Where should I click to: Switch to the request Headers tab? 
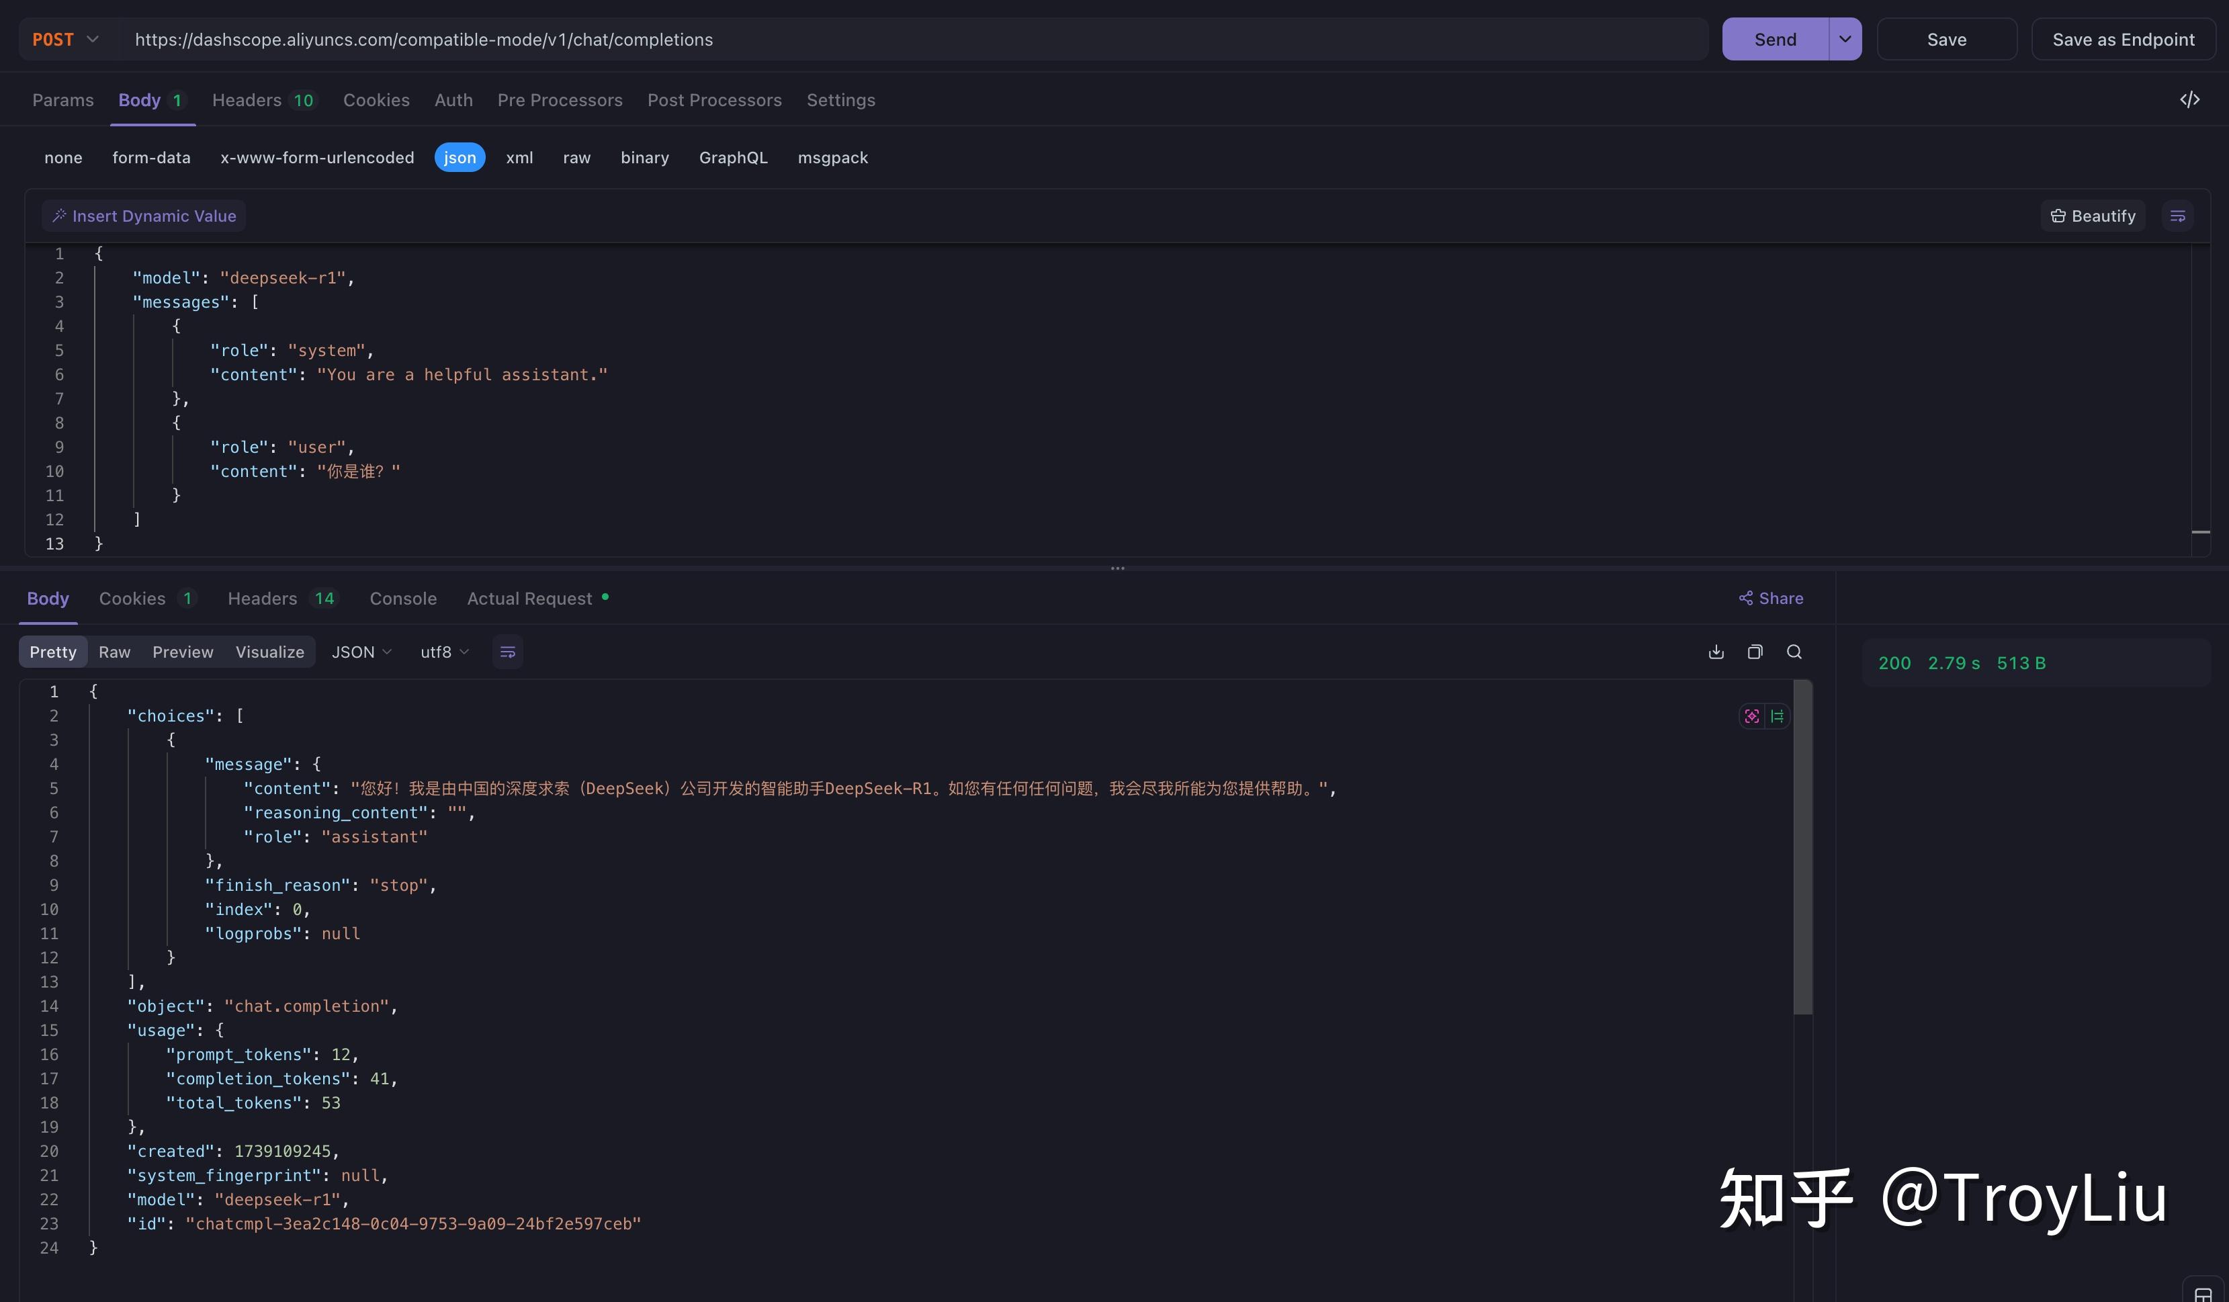[x=263, y=100]
